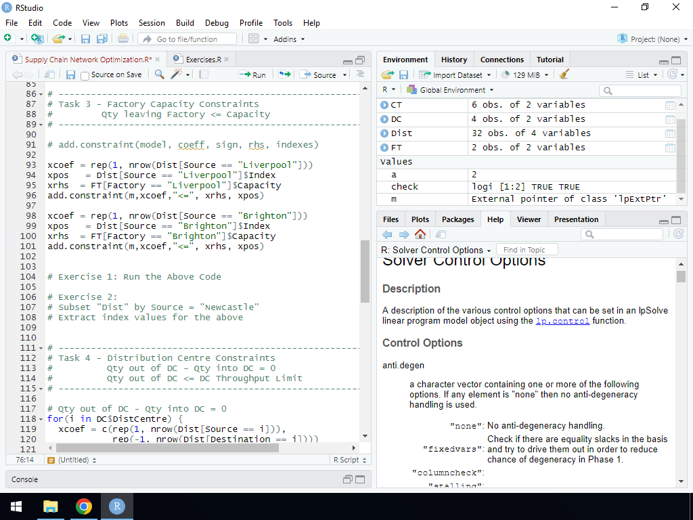This screenshot has width=693, height=520.
Task: Click the code tools magic wand icon
Action: click(x=177, y=74)
